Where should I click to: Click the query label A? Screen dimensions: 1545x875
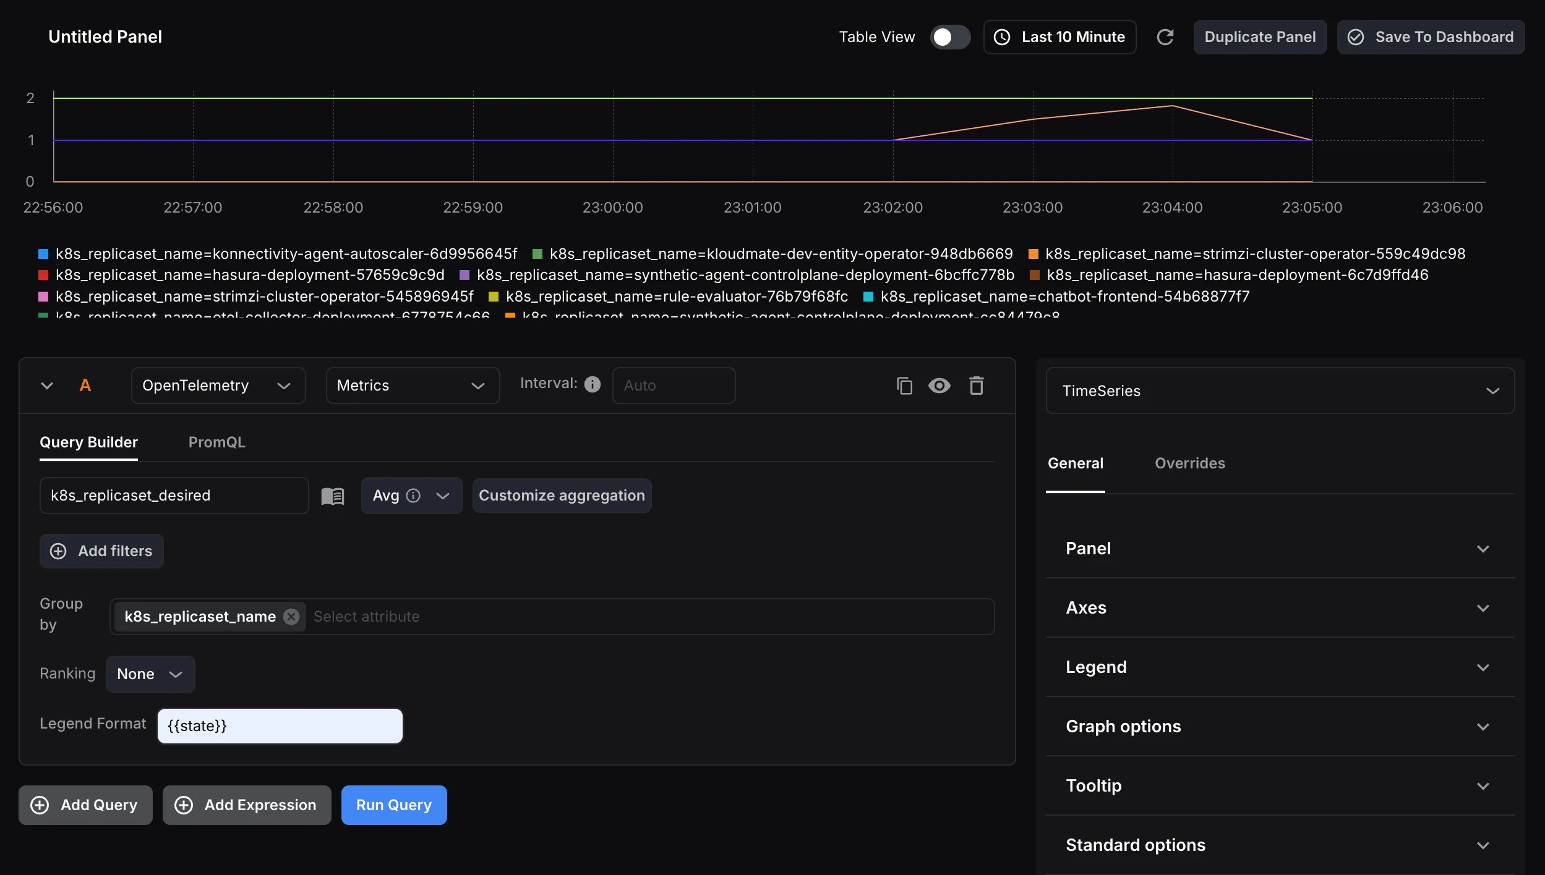click(x=85, y=386)
